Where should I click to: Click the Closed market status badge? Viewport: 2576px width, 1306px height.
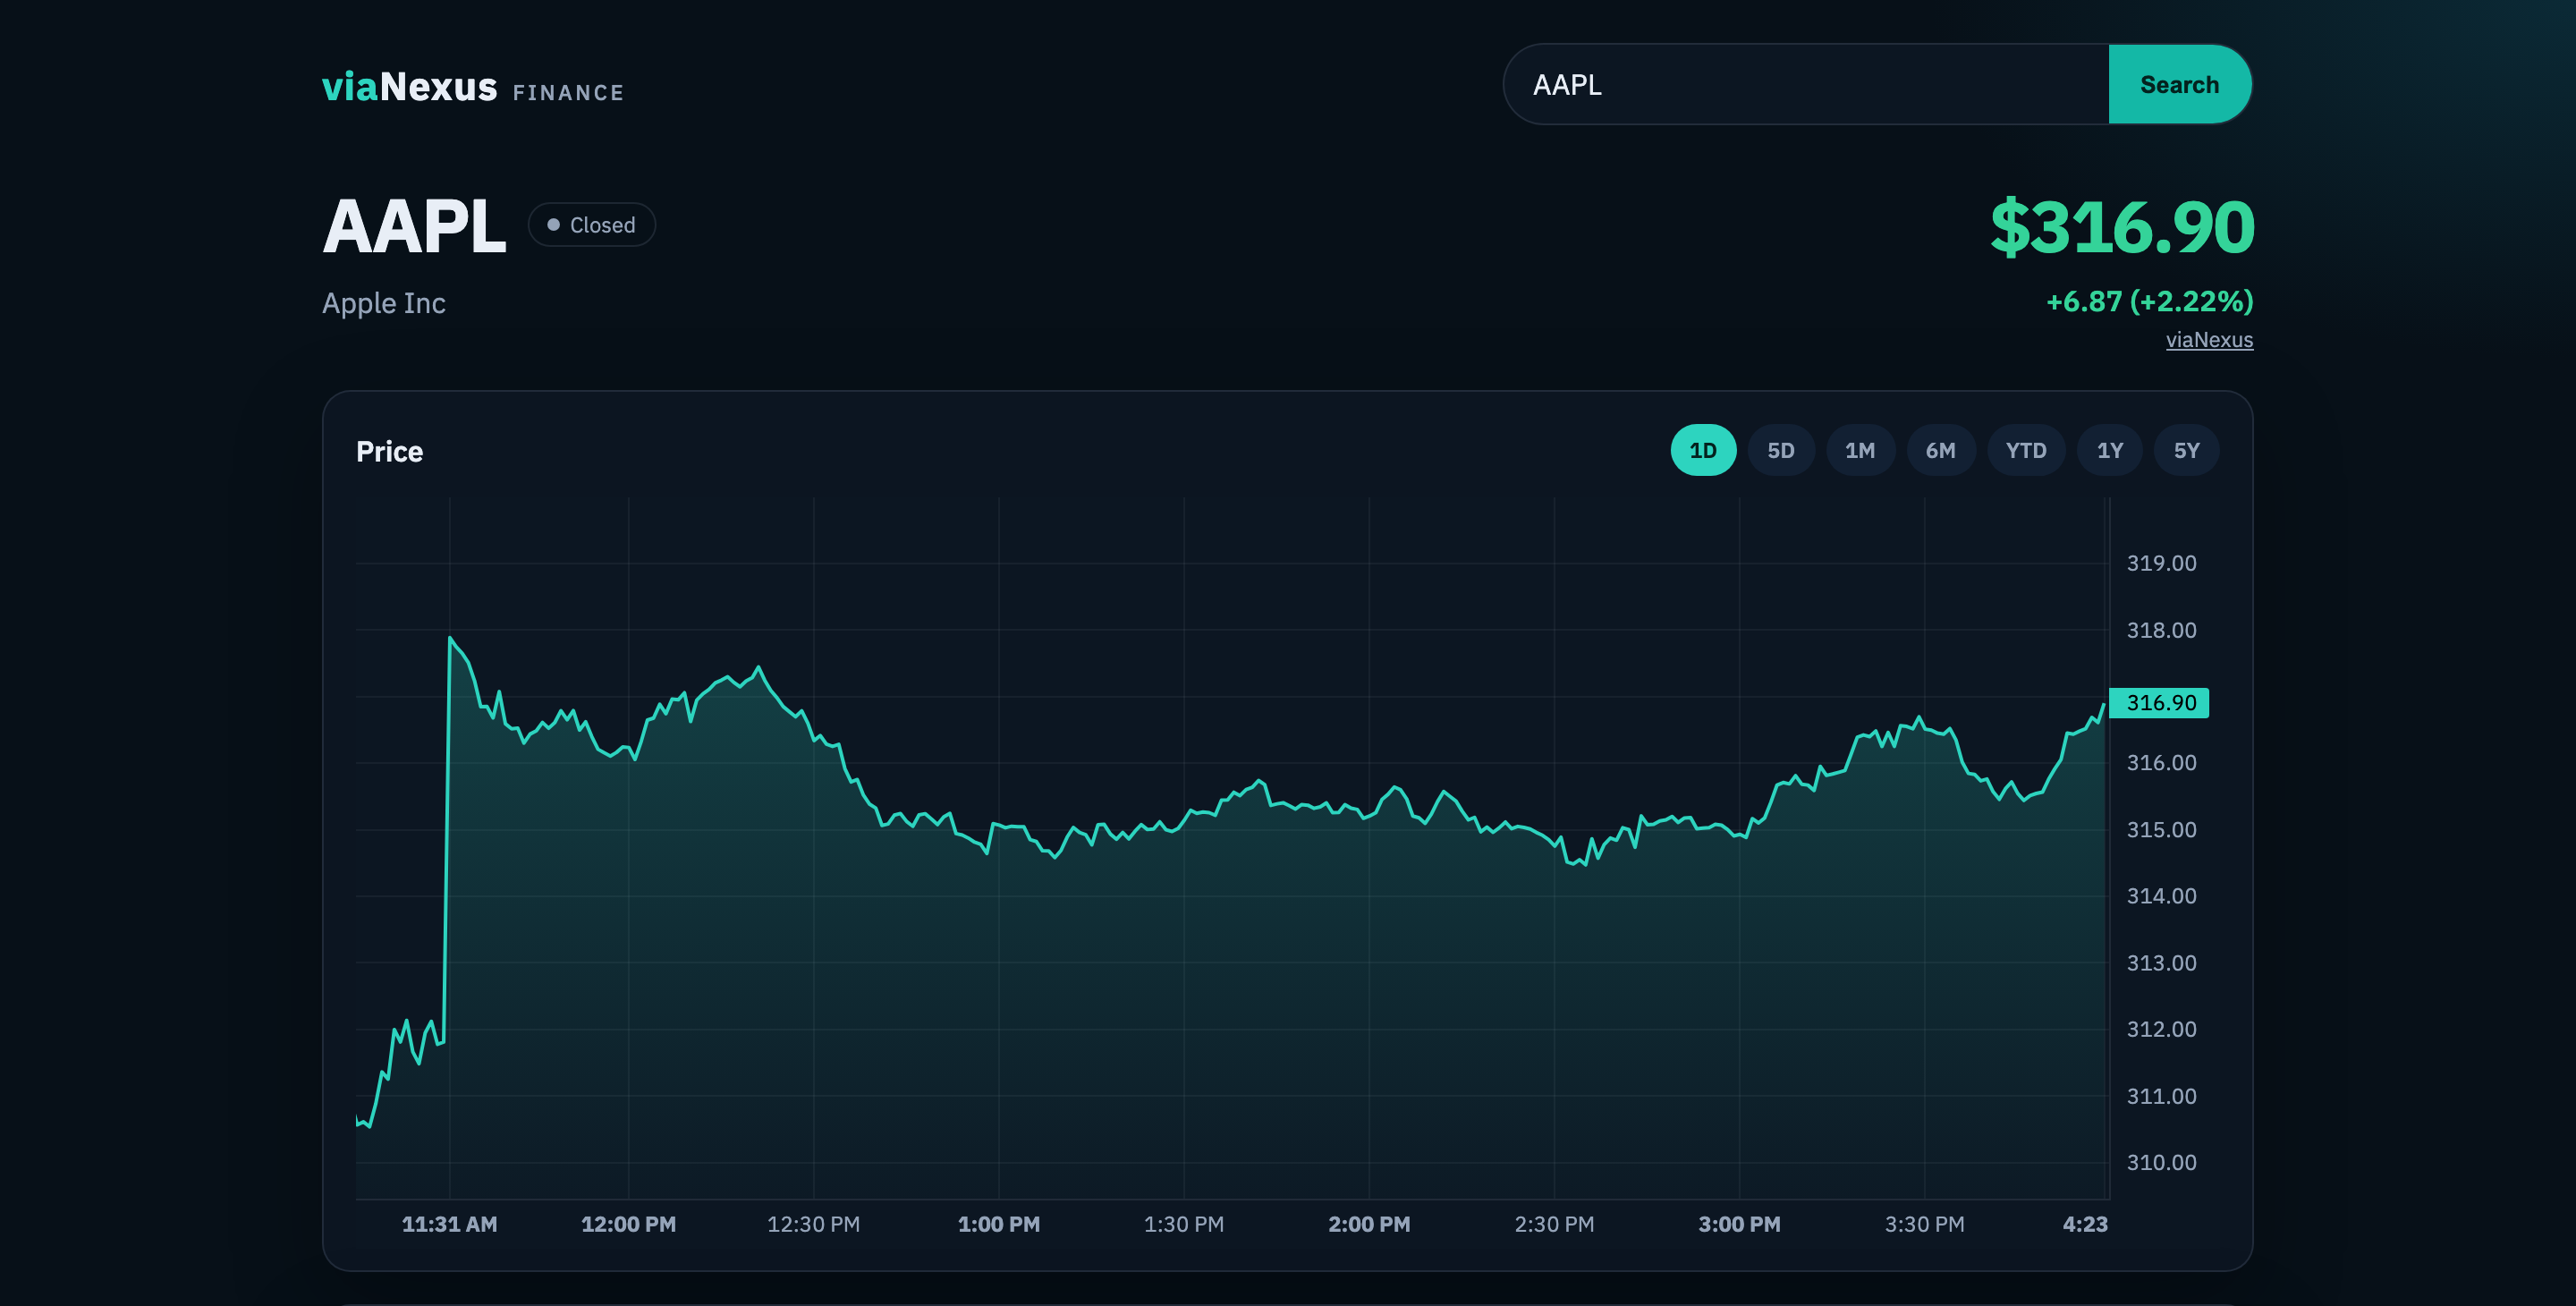(592, 225)
